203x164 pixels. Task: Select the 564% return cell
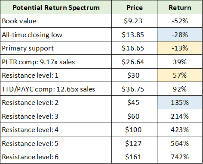180,143
